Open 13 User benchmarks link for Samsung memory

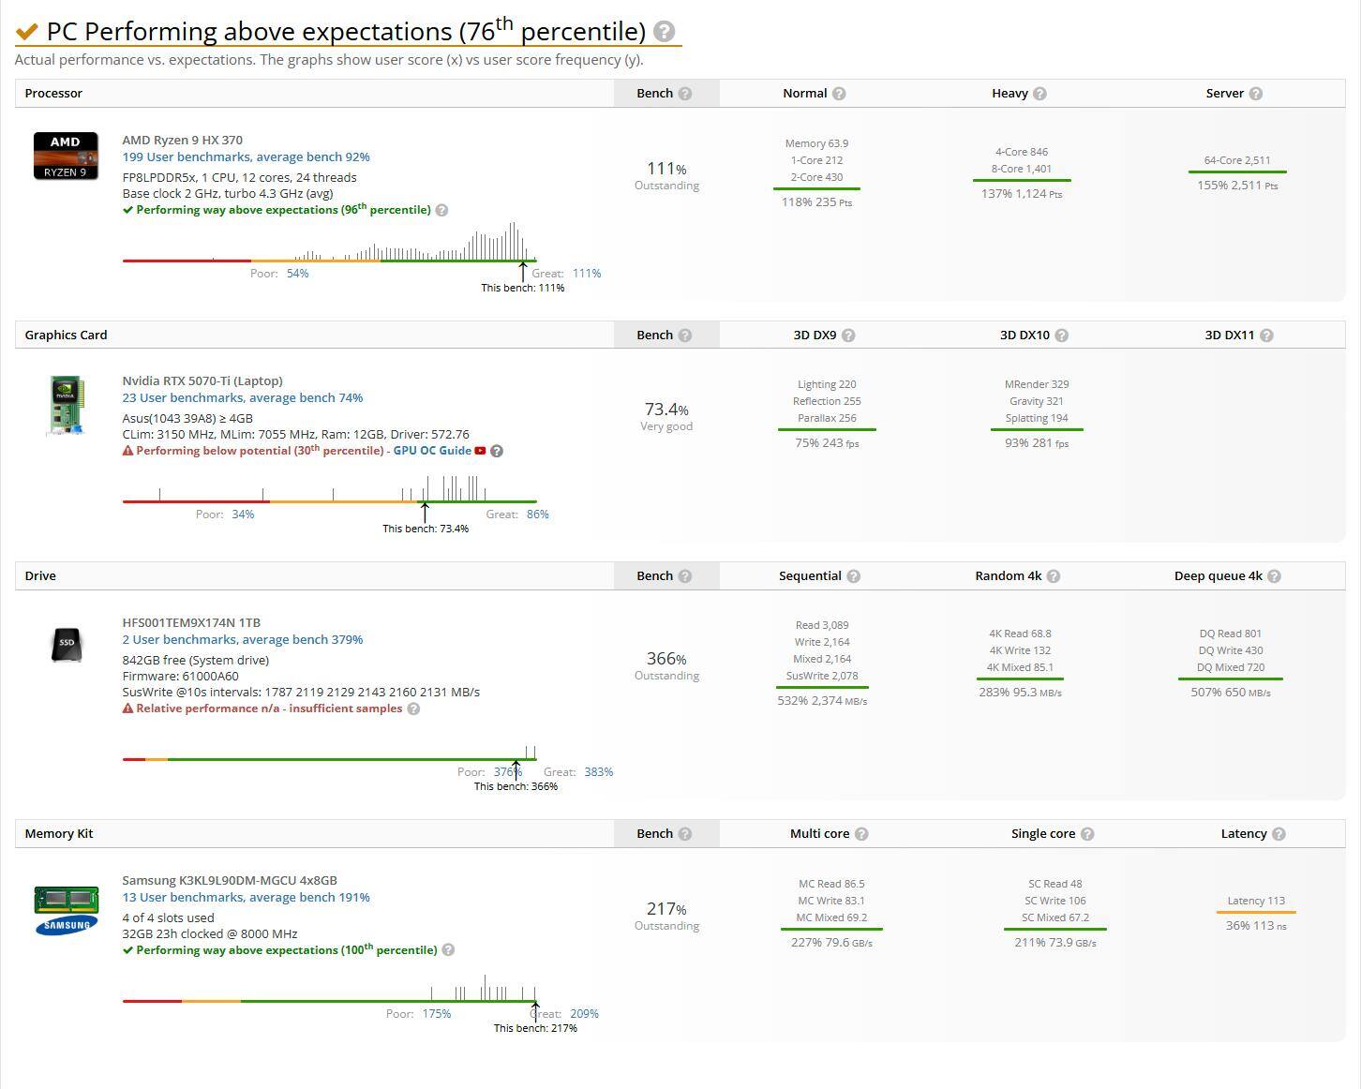246,898
